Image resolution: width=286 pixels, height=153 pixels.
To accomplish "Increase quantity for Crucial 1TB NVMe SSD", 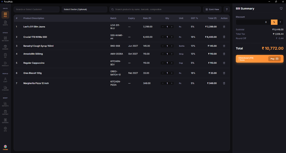I will 172,37.
